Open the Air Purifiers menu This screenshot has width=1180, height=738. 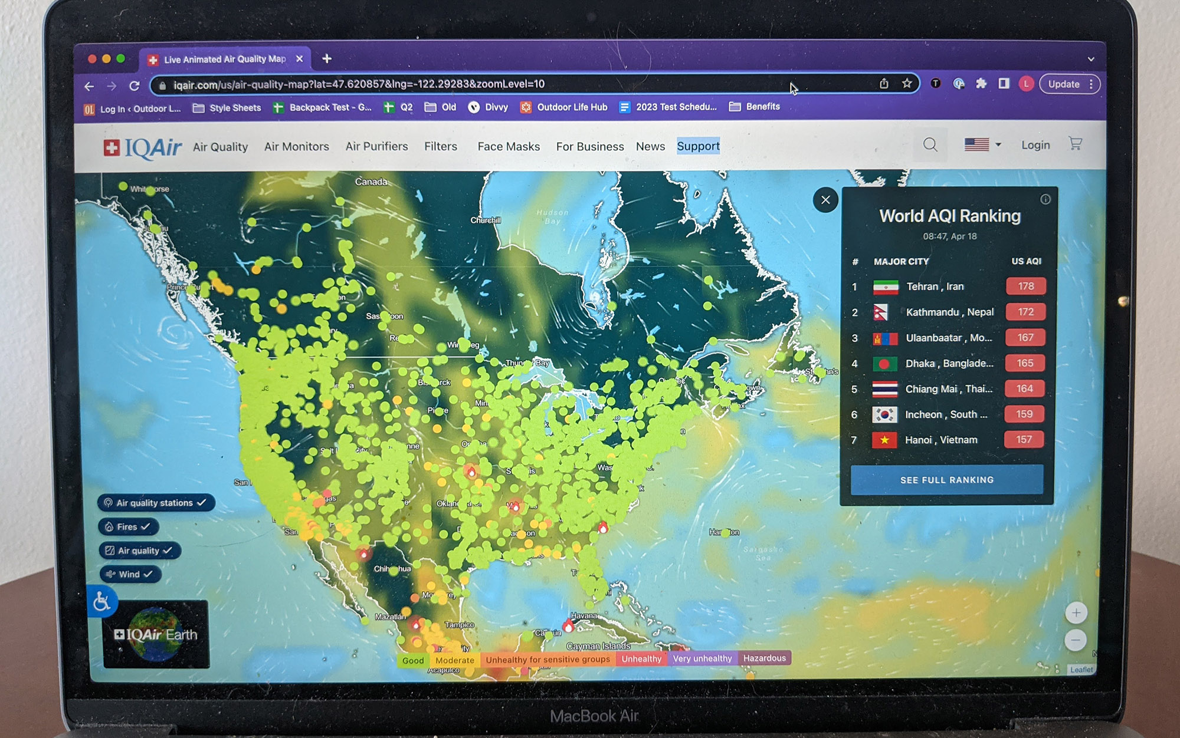pyautogui.click(x=376, y=146)
